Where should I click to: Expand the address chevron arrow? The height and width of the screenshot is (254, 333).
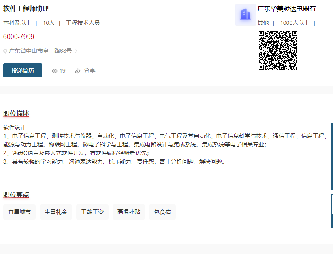coord(76,51)
